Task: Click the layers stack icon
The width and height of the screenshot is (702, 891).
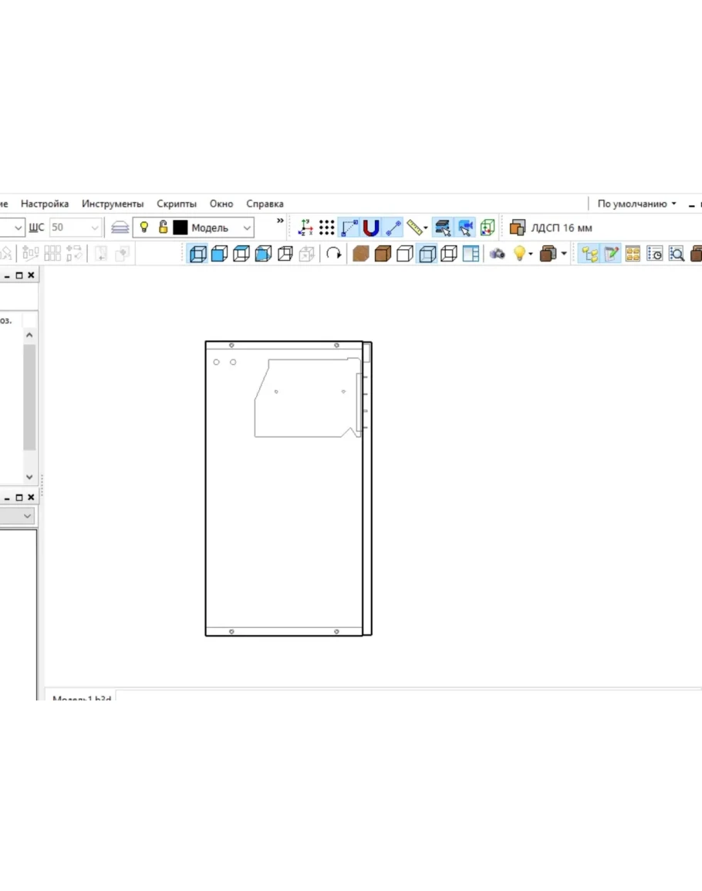Action: pos(120,228)
